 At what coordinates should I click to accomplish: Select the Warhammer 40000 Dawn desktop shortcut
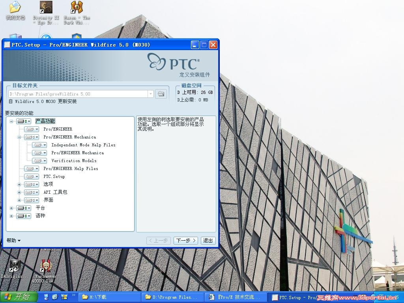46,271
